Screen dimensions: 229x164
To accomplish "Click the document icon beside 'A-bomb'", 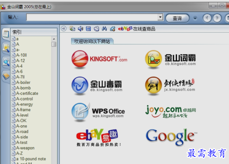I will [13, 88].
